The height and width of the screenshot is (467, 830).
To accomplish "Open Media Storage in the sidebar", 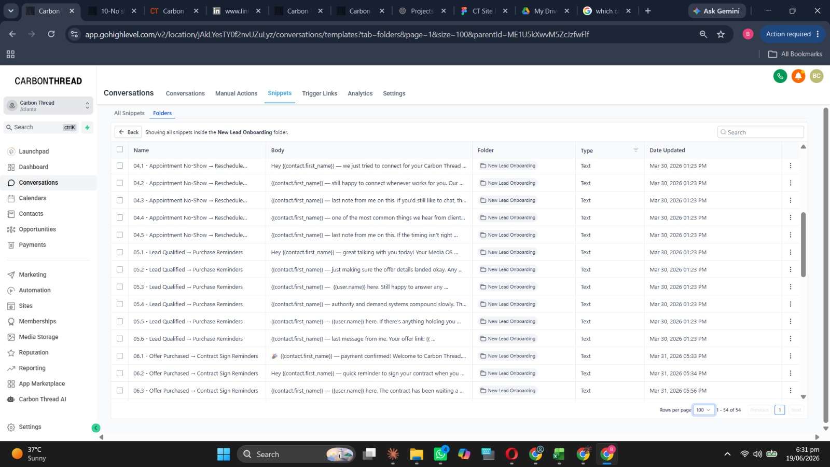I will (x=38, y=337).
